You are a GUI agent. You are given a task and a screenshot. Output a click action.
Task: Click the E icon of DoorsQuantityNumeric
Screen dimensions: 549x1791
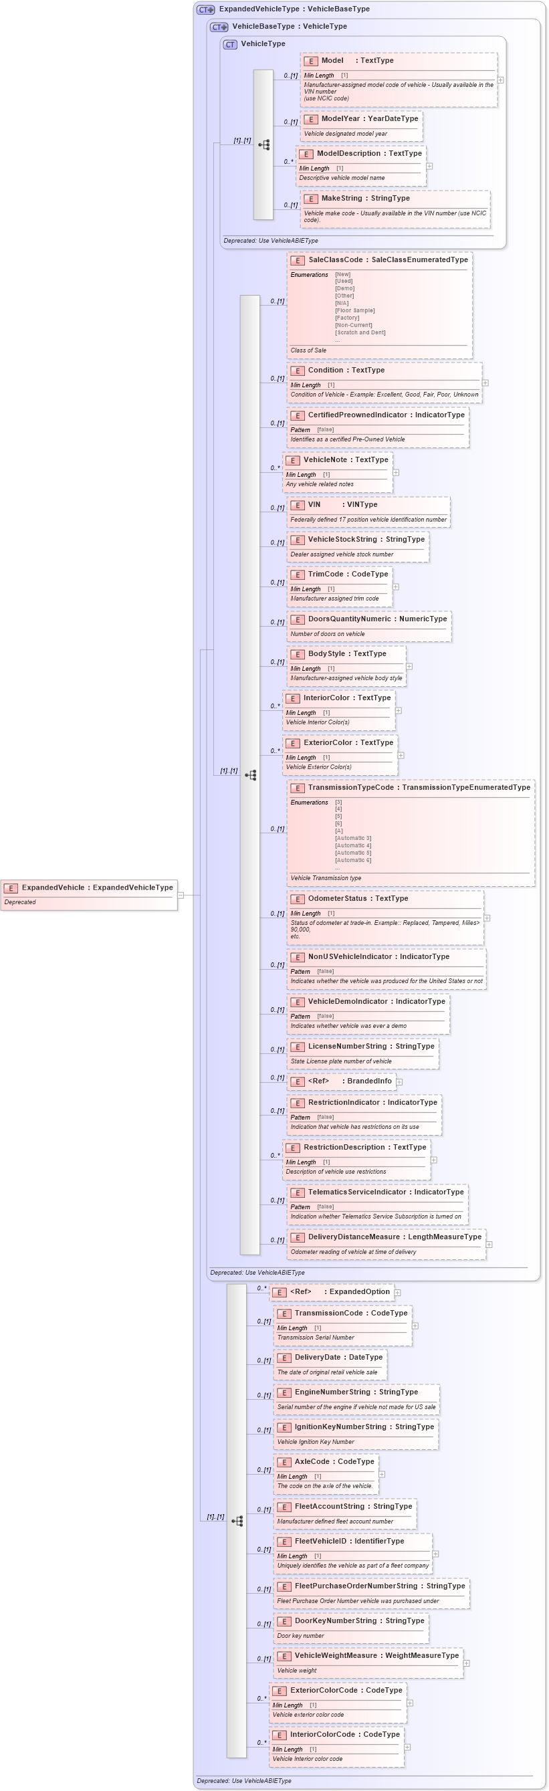tap(298, 619)
